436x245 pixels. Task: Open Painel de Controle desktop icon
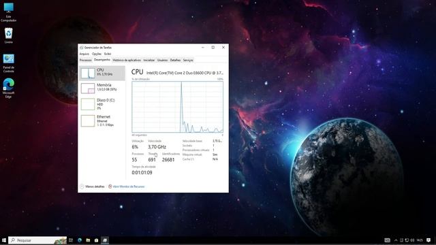9,63
